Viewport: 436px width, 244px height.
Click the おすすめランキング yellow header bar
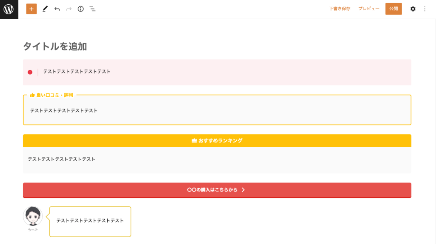coord(217,141)
